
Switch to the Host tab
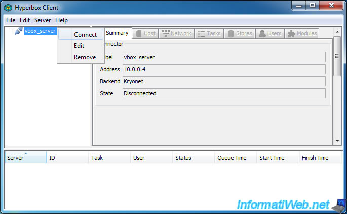pyautogui.click(x=145, y=33)
